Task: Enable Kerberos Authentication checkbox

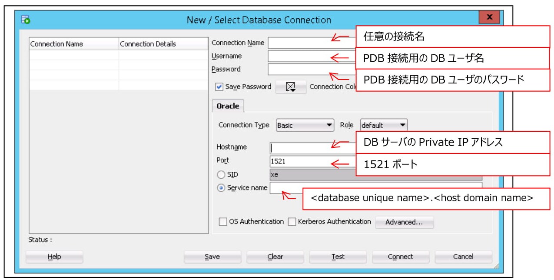Action: click(292, 222)
